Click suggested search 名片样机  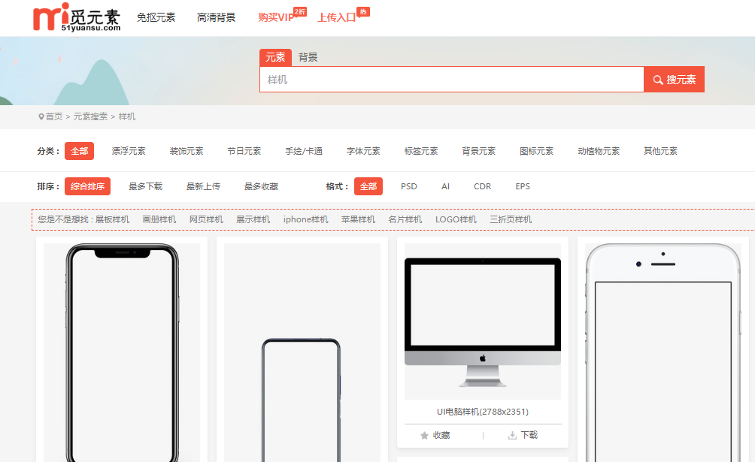click(x=405, y=219)
